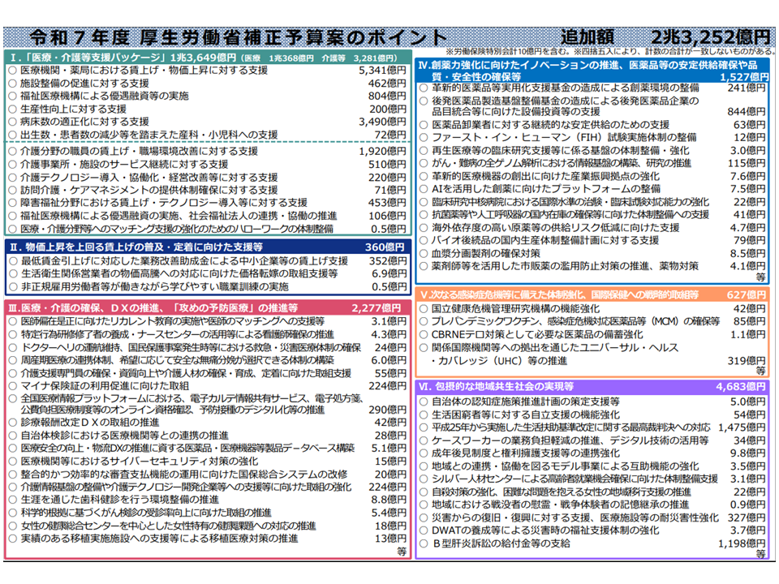779x584 pixels.
Task: Select section header Ⅰ.「医療・介護等支援パッケージ」
Action: [89, 58]
